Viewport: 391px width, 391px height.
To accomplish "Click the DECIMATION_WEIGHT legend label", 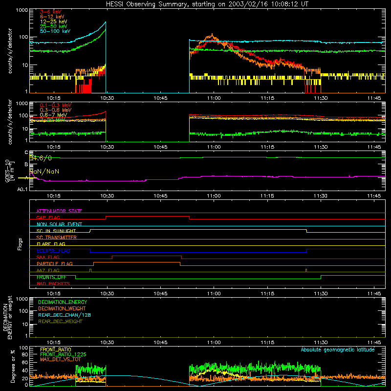I will (62, 309).
